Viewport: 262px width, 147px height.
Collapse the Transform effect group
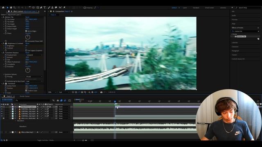[2, 83]
